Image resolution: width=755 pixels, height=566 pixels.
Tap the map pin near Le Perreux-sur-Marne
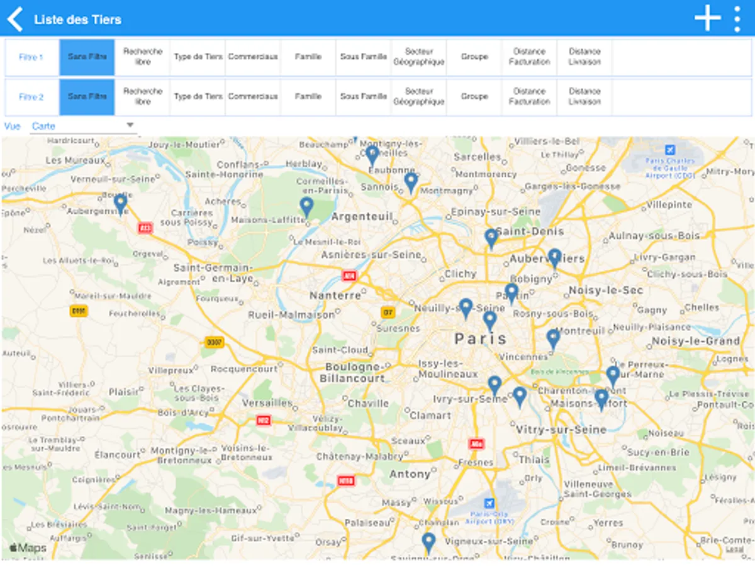click(613, 377)
